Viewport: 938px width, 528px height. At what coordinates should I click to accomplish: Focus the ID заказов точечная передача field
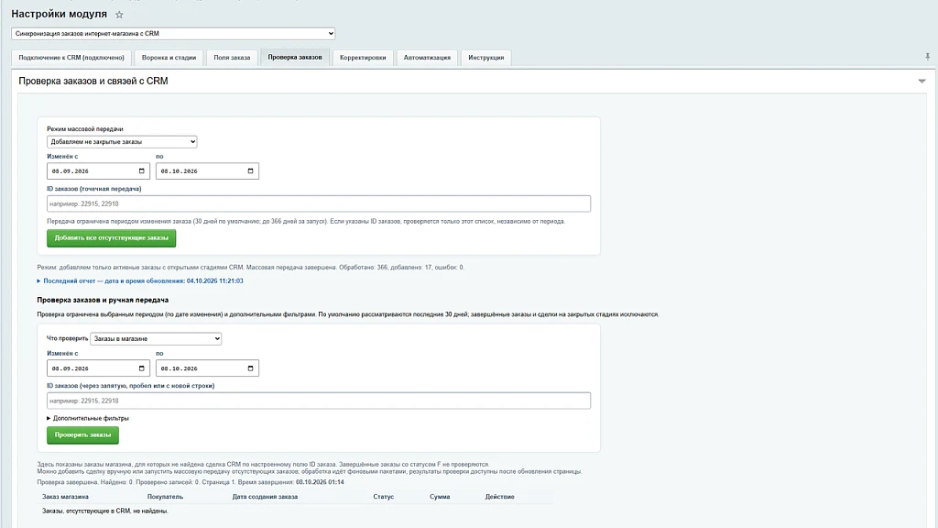coord(319,203)
